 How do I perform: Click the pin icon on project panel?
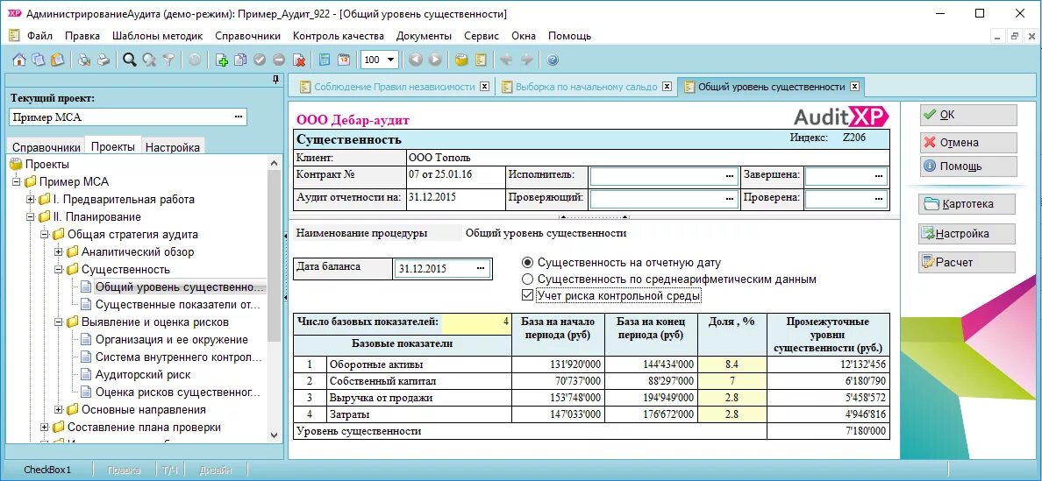click(275, 81)
